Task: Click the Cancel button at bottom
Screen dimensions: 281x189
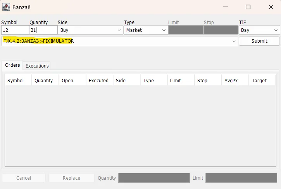Action: pos(24,178)
